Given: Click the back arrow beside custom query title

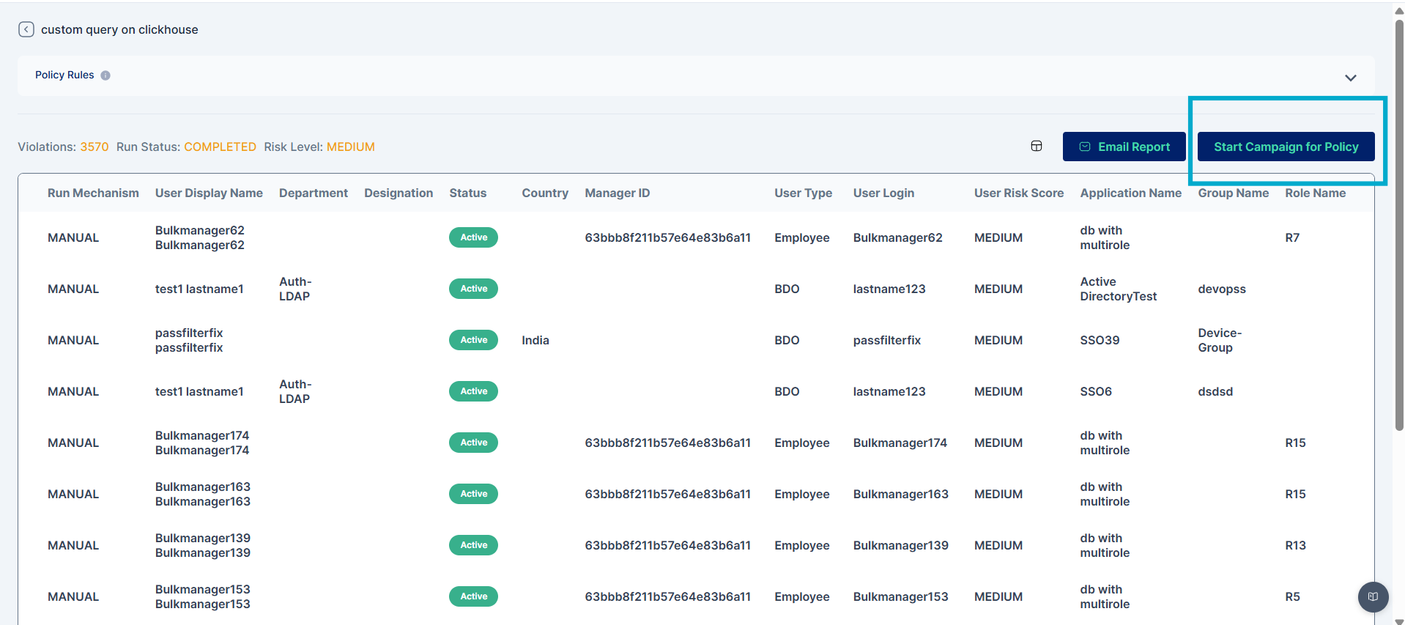Looking at the screenshot, I should click(x=26, y=29).
